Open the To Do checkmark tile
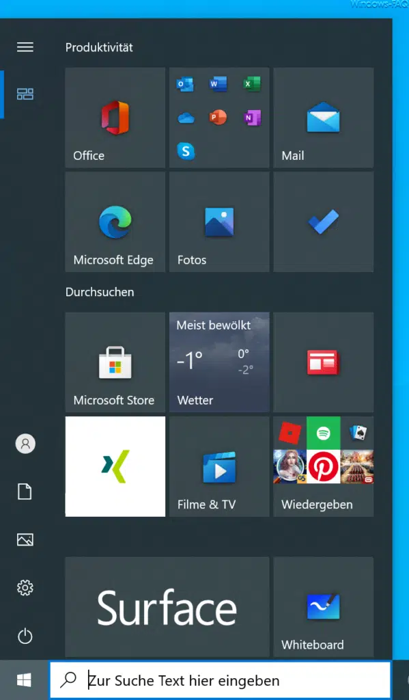 point(324,222)
